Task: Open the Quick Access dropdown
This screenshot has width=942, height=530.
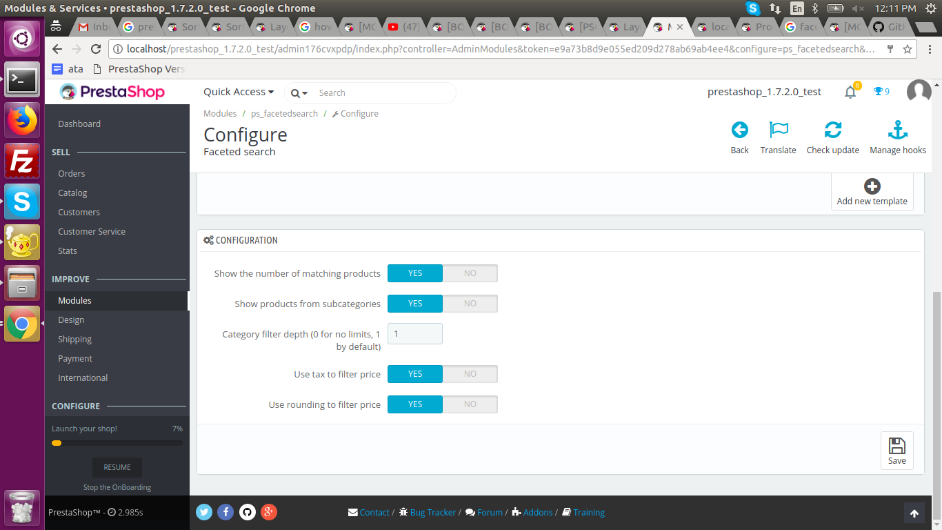Action: click(239, 92)
